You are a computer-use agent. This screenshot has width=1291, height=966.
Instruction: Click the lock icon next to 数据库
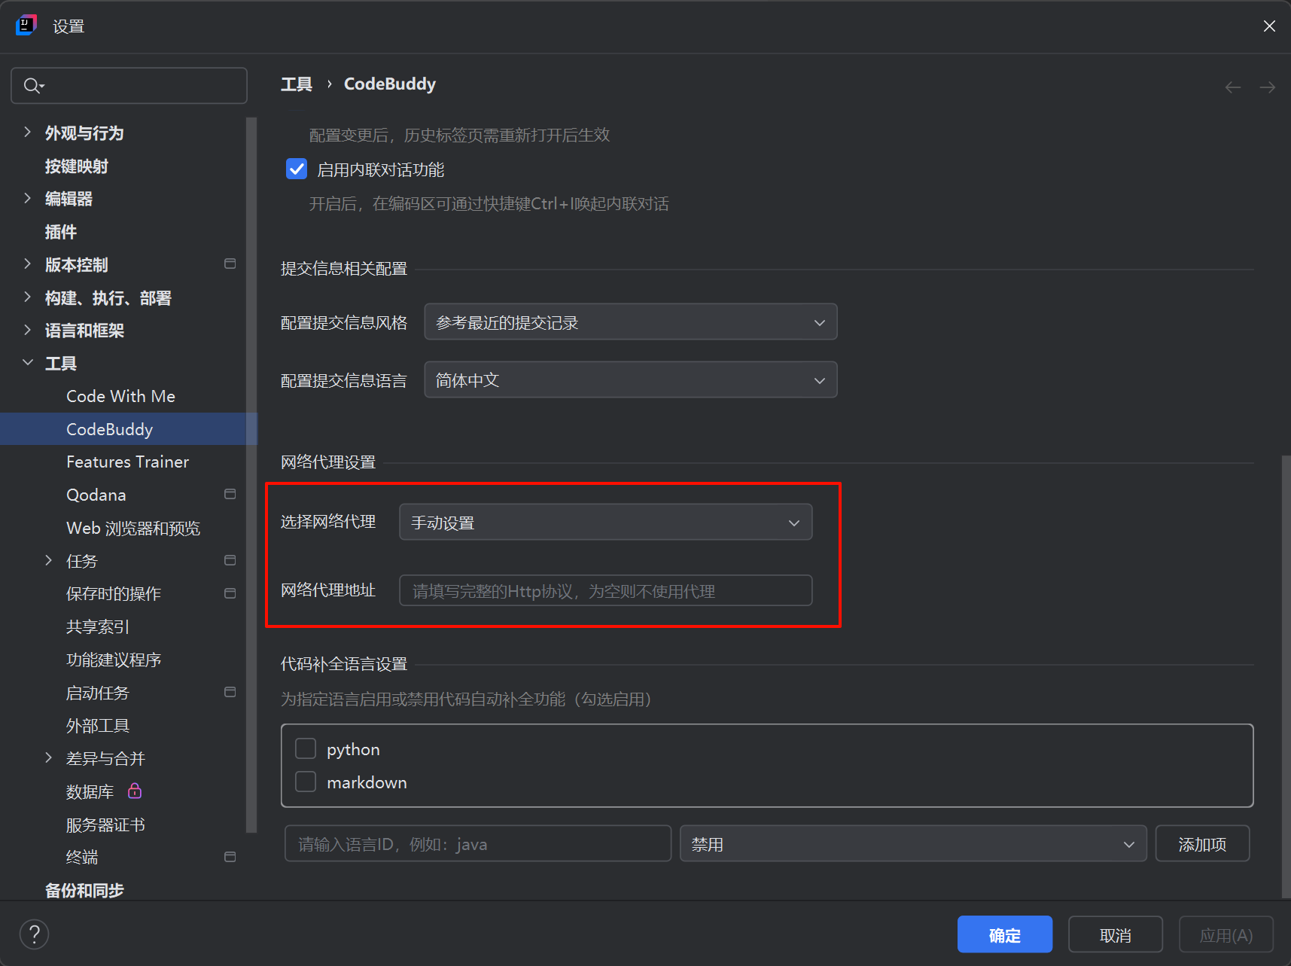click(x=135, y=791)
